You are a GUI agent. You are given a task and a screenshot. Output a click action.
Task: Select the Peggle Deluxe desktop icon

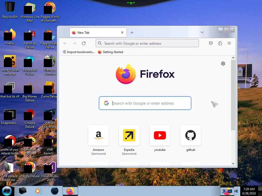tap(30, 170)
